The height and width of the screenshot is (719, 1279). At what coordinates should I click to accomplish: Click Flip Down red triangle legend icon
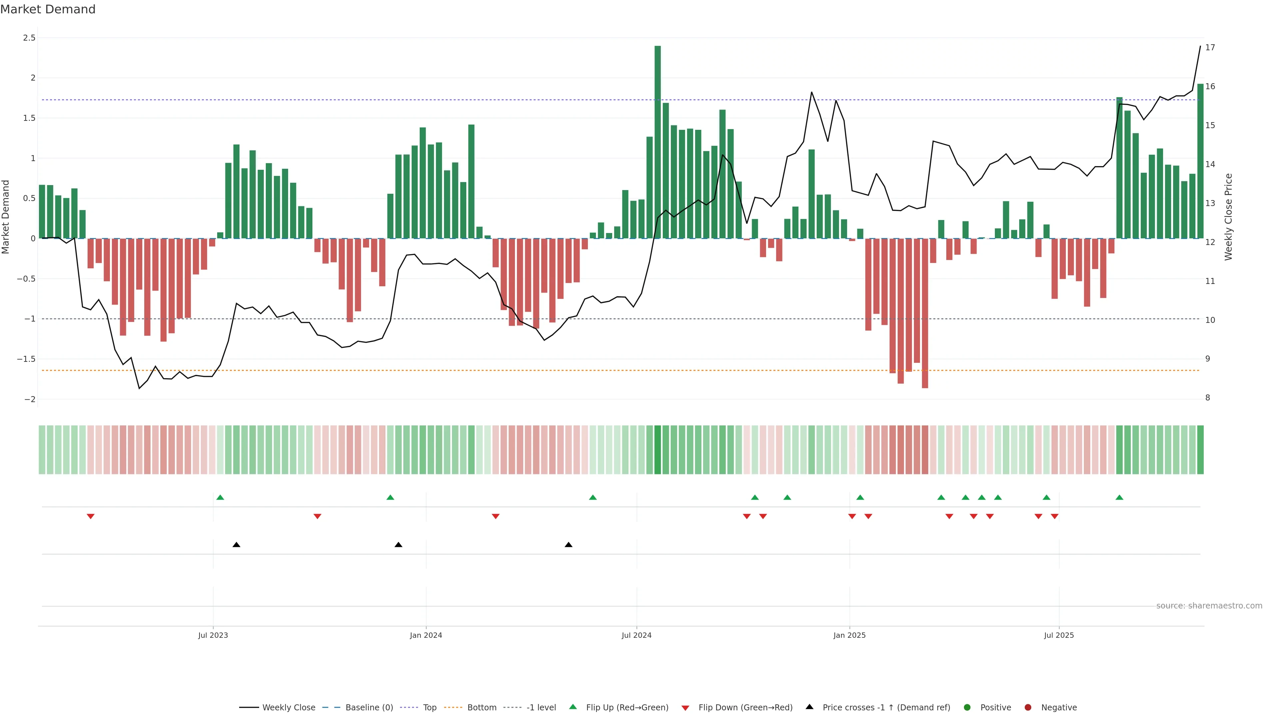coord(685,708)
